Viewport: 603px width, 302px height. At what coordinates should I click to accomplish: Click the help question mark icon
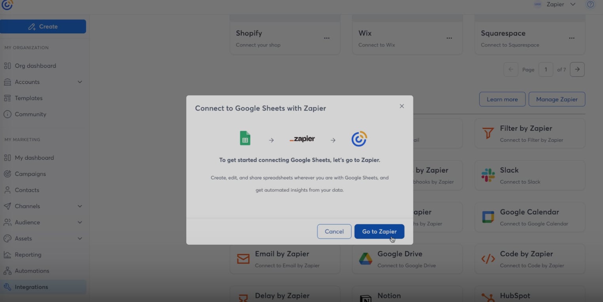pos(590,4)
